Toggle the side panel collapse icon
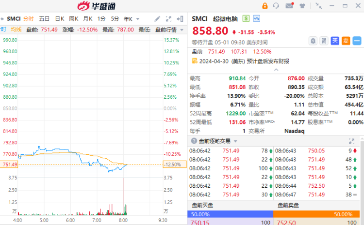The height and width of the screenshot is (225, 364). (x=180, y=19)
